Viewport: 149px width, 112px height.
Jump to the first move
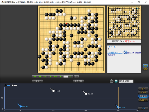pos(35,76)
